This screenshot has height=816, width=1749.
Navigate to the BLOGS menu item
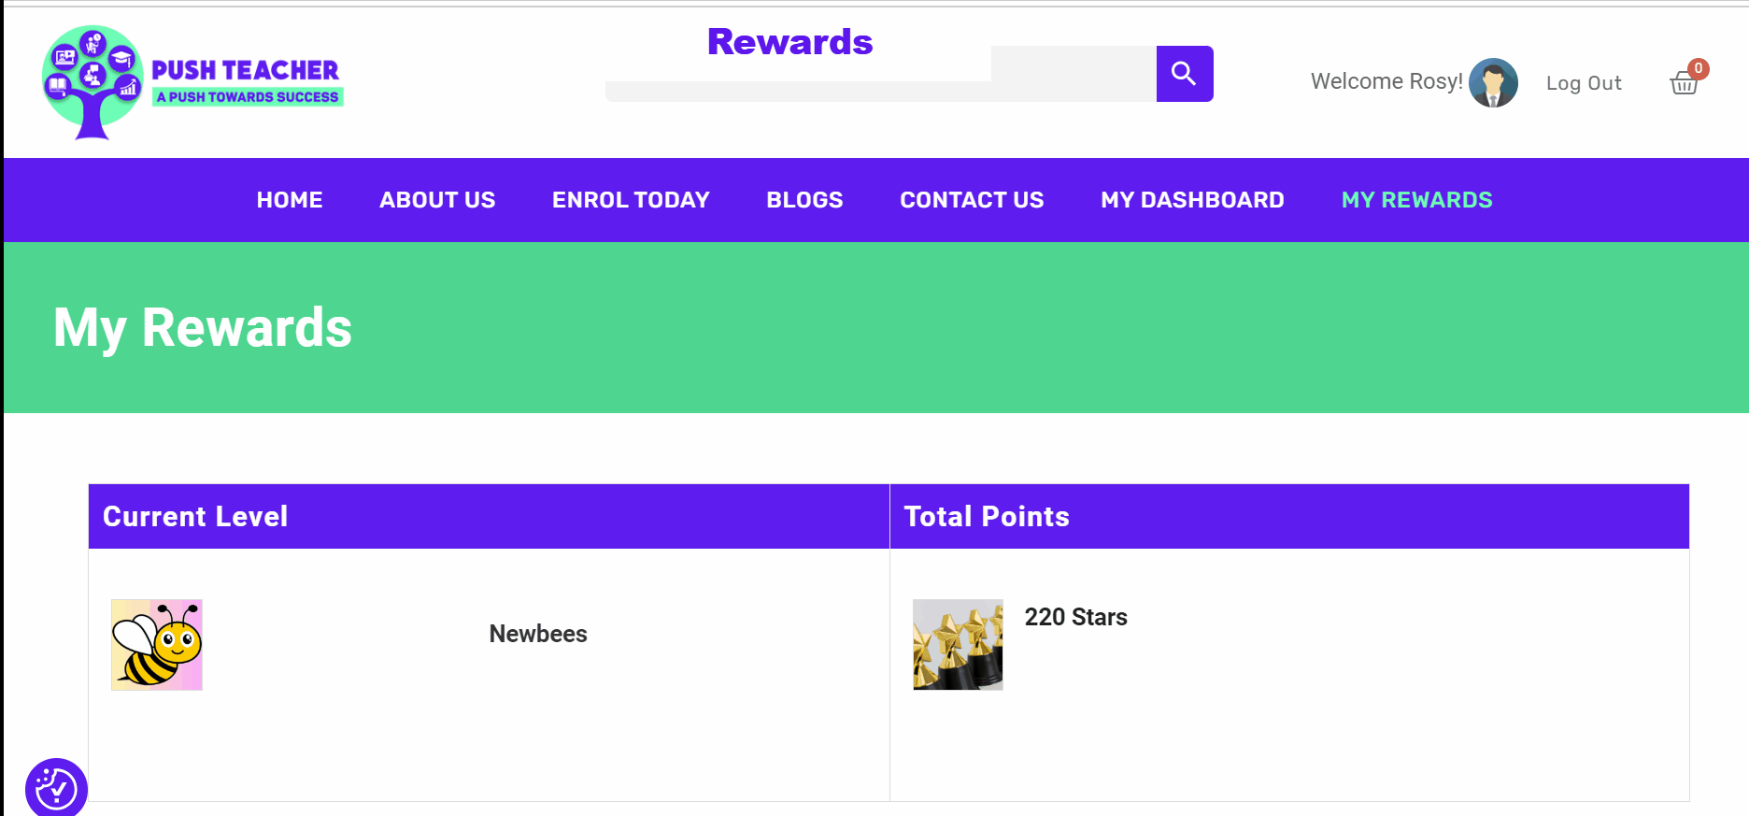pyautogui.click(x=803, y=199)
